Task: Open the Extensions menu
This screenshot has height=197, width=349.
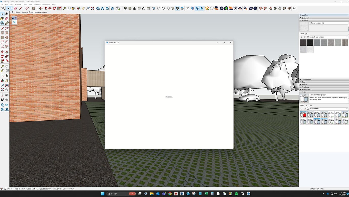Action: 46,4
